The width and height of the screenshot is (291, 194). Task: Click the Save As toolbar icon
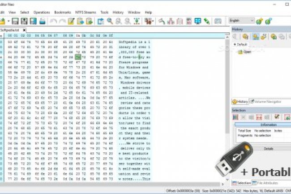pos(24,21)
